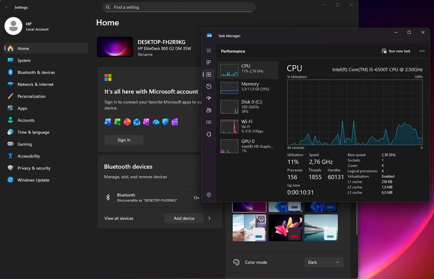Screen dimensions: 434x279
Task: Select Disk 0 (C:) in Performance list
Action: tap(248, 106)
